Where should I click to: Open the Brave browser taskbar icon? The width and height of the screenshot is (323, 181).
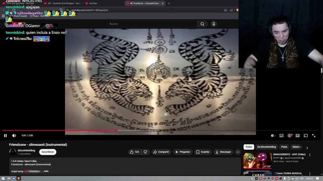(18, 178)
